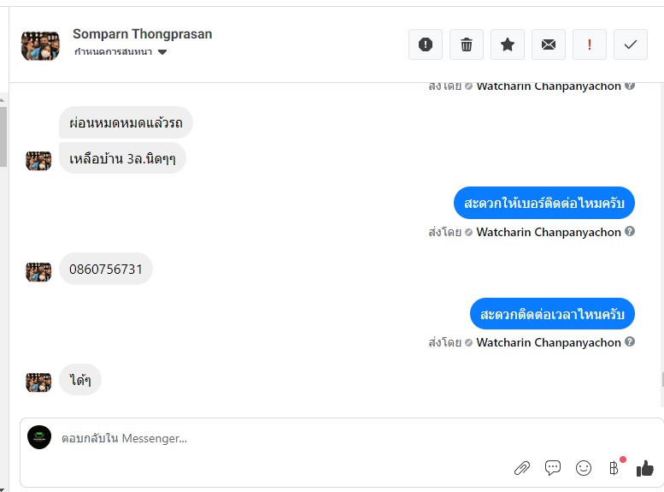Mark conversation as unread with envelope icon

[x=549, y=44]
